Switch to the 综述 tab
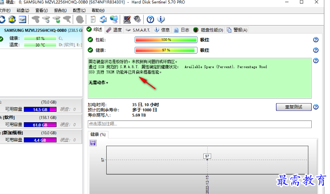This screenshot has width=330, height=194. (x=95, y=30)
